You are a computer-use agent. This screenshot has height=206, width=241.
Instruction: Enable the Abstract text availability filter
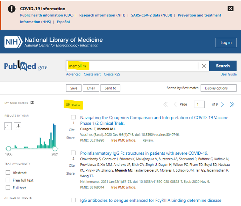point(8,173)
